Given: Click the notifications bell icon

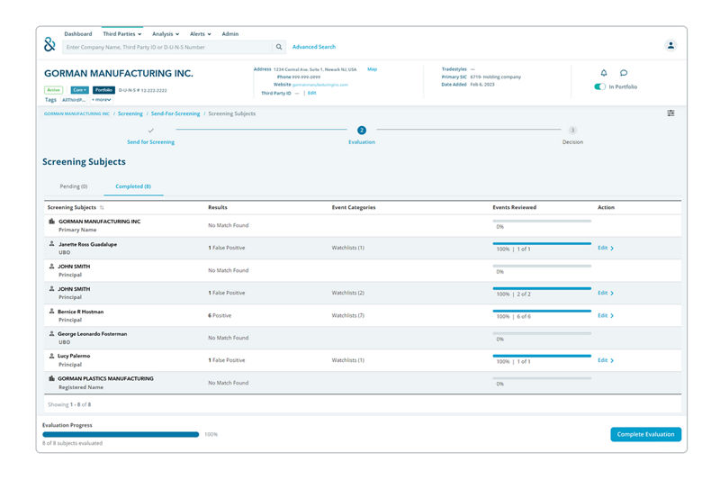Looking at the screenshot, I should [603, 73].
